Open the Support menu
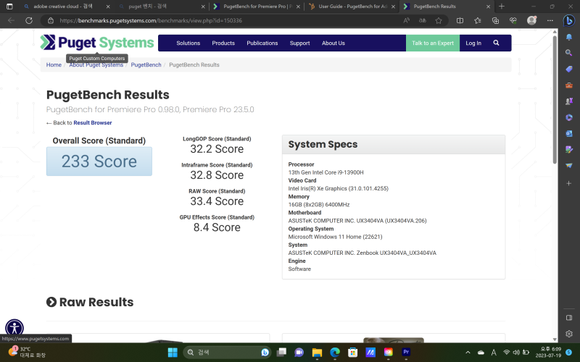Screen dimensions: 580x362 [x=299, y=43]
